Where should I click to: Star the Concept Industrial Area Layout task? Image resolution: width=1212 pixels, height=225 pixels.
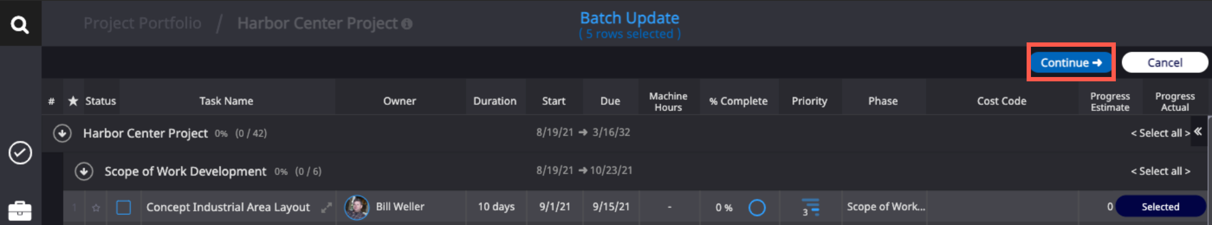tap(96, 208)
